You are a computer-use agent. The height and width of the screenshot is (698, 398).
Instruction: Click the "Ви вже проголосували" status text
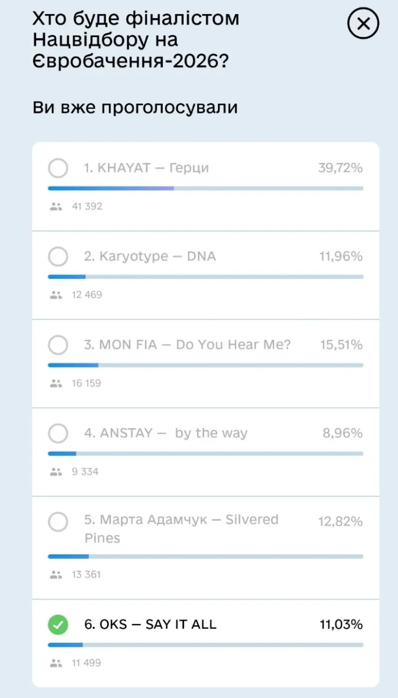[135, 108]
